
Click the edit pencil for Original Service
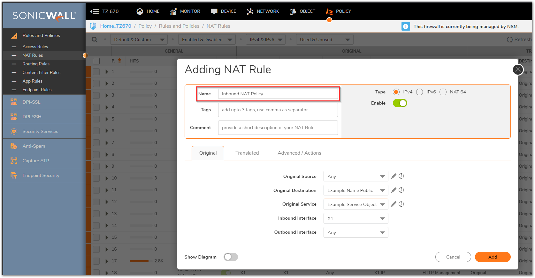coord(394,204)
